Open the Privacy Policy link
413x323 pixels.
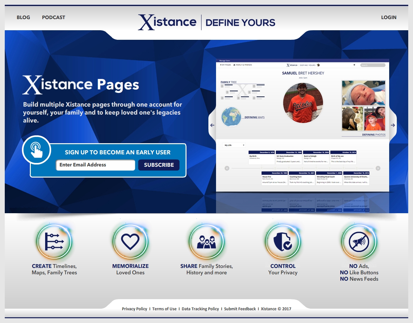click(x=134, y=309)
